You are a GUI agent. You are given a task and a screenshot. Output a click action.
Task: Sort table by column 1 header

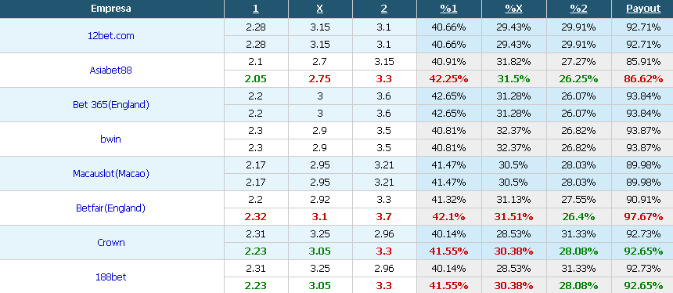pyautogui.click(x=256, y=9)
